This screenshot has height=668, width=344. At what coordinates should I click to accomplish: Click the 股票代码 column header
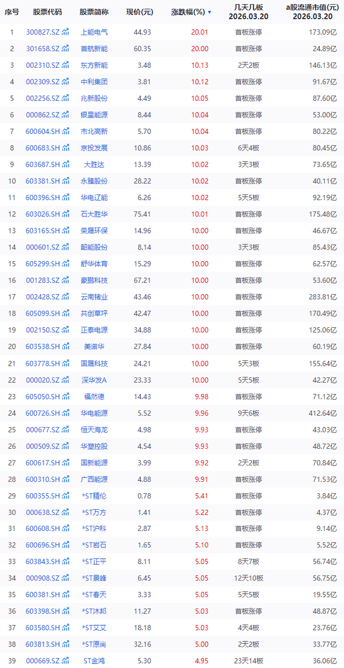point(47,12)
